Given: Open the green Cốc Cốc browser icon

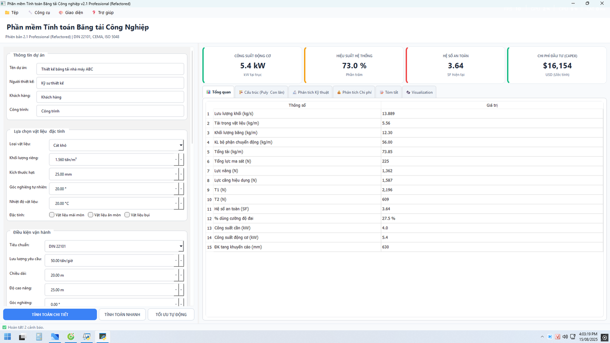Looking at the screenshot, I should [x=71, y=337].
